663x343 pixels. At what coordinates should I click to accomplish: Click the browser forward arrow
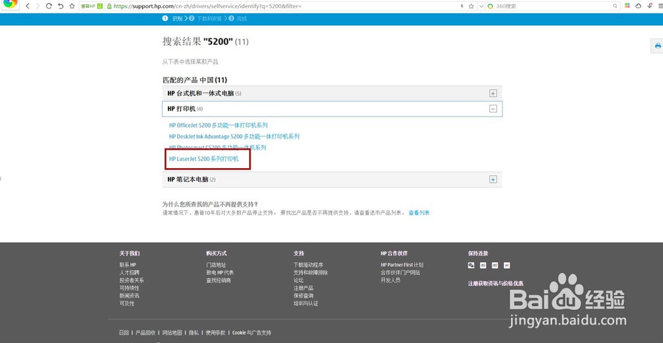click(x=38, y=7)
